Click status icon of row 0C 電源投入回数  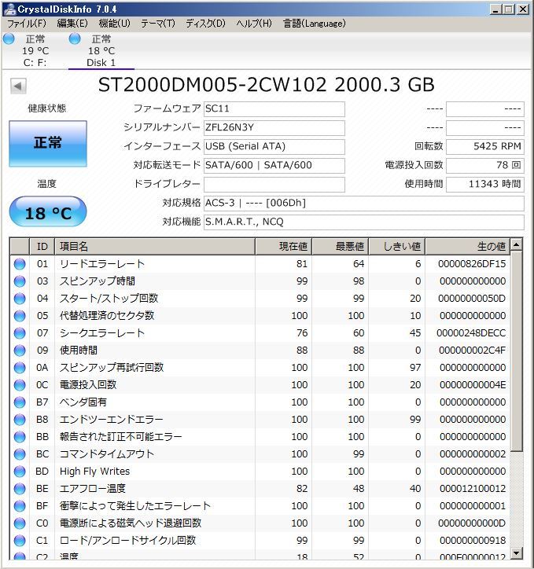click(20, 385)
